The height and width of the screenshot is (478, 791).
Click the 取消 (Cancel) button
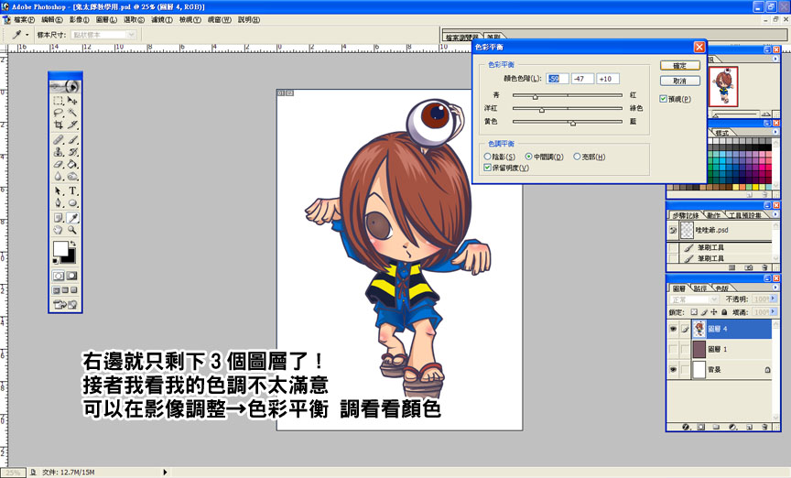[679, 81]
